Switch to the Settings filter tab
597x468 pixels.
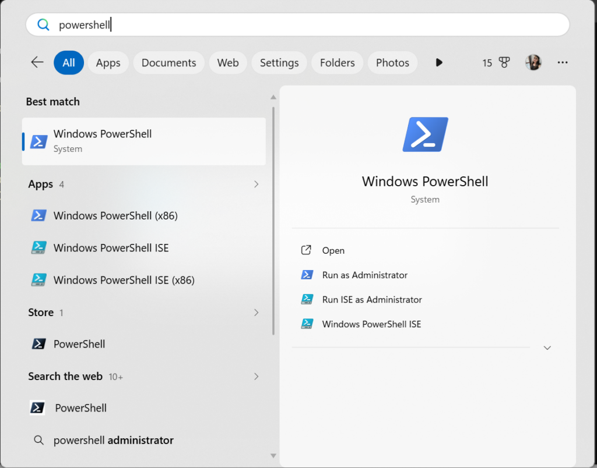[x=279, y=62]
